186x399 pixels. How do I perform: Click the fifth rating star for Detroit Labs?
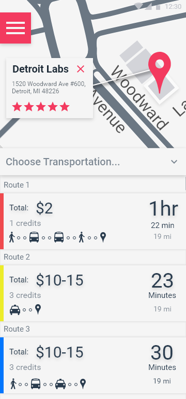[x=65, y=107]
